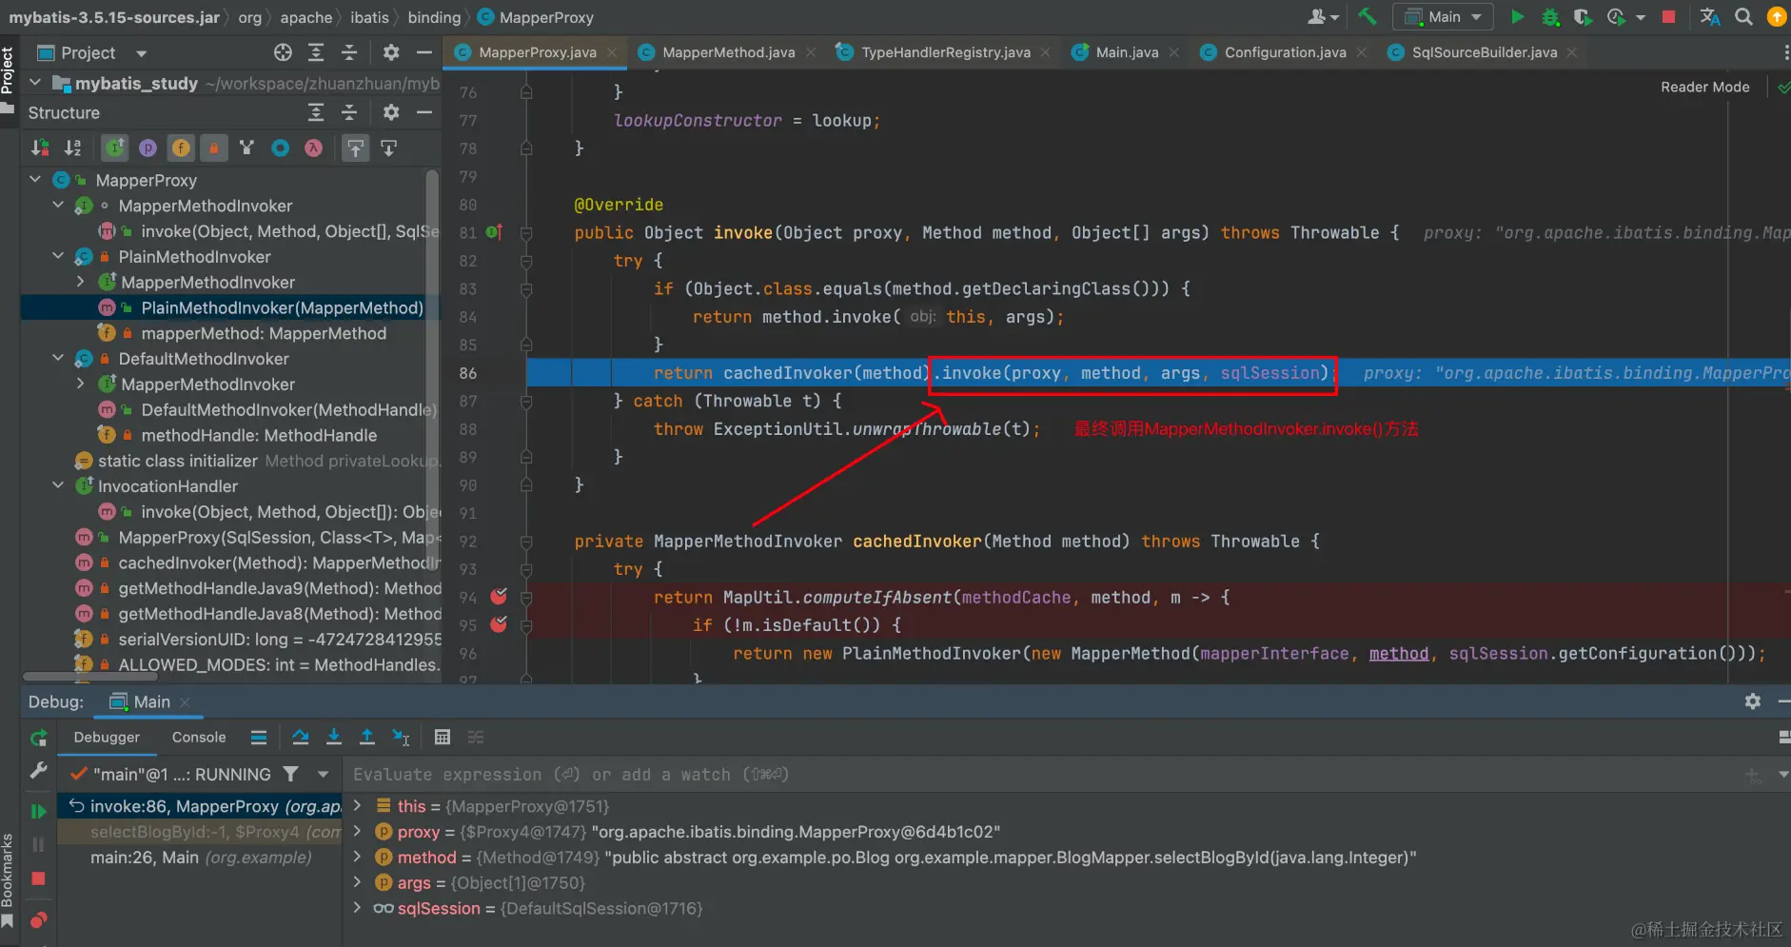
Task: Toggle Sort Alphabetically in Structure toolbar
Action: [72, 148]
